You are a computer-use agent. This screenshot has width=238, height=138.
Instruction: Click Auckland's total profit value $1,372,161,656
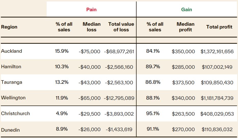[217, 51]
